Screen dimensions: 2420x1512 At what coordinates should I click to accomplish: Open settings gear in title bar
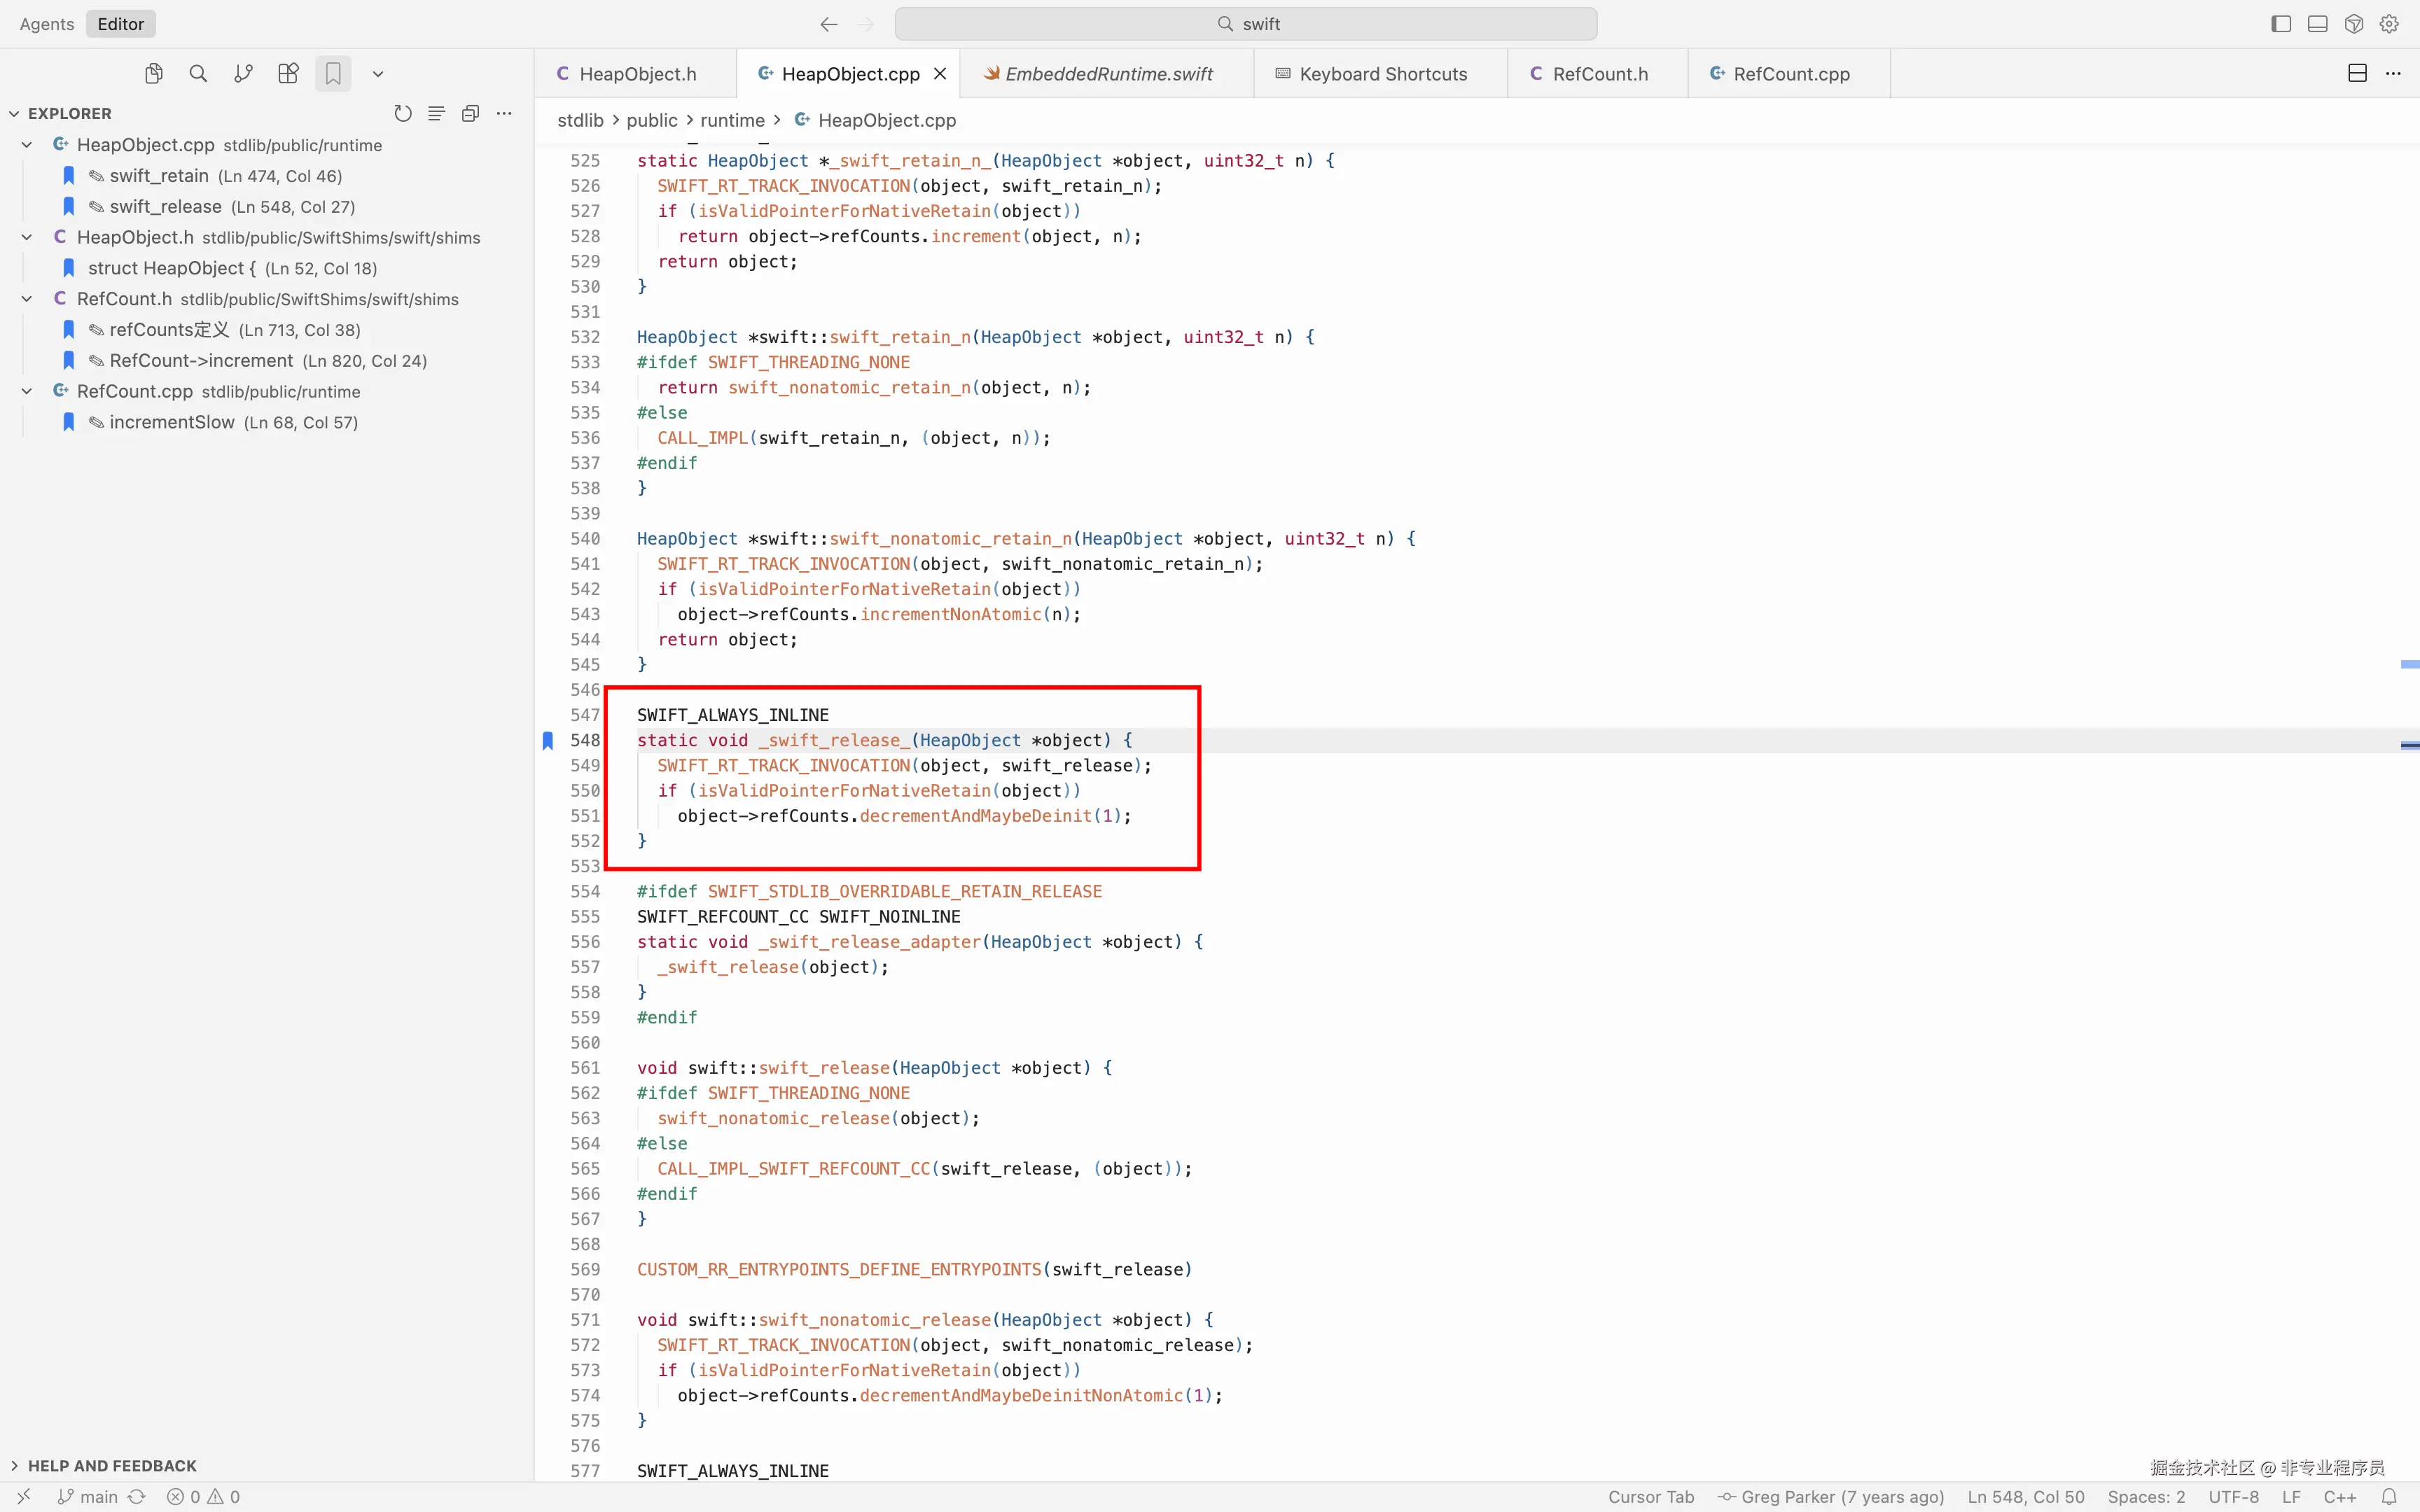point(2389,24)
